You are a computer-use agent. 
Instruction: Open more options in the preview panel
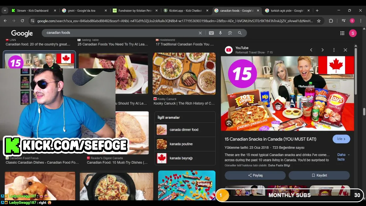pos(334,50)
